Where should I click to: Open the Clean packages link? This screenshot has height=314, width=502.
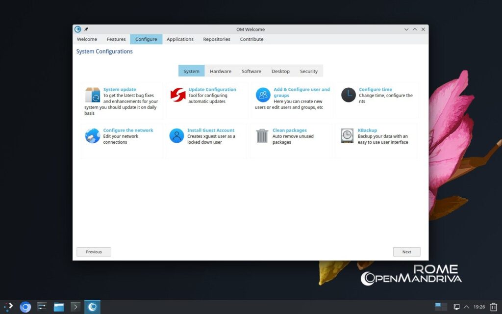point(289,130)
